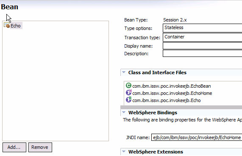The image size is (242, 156).
Task: Focus the Display name text field
Action: 202,46
